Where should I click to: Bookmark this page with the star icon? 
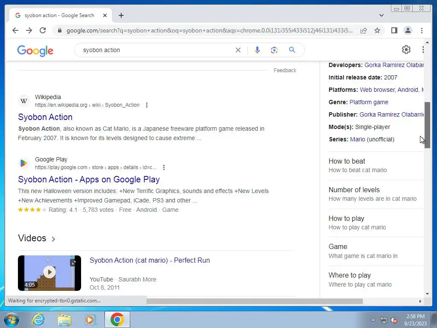pyautogui.click(x=377, y=30)
